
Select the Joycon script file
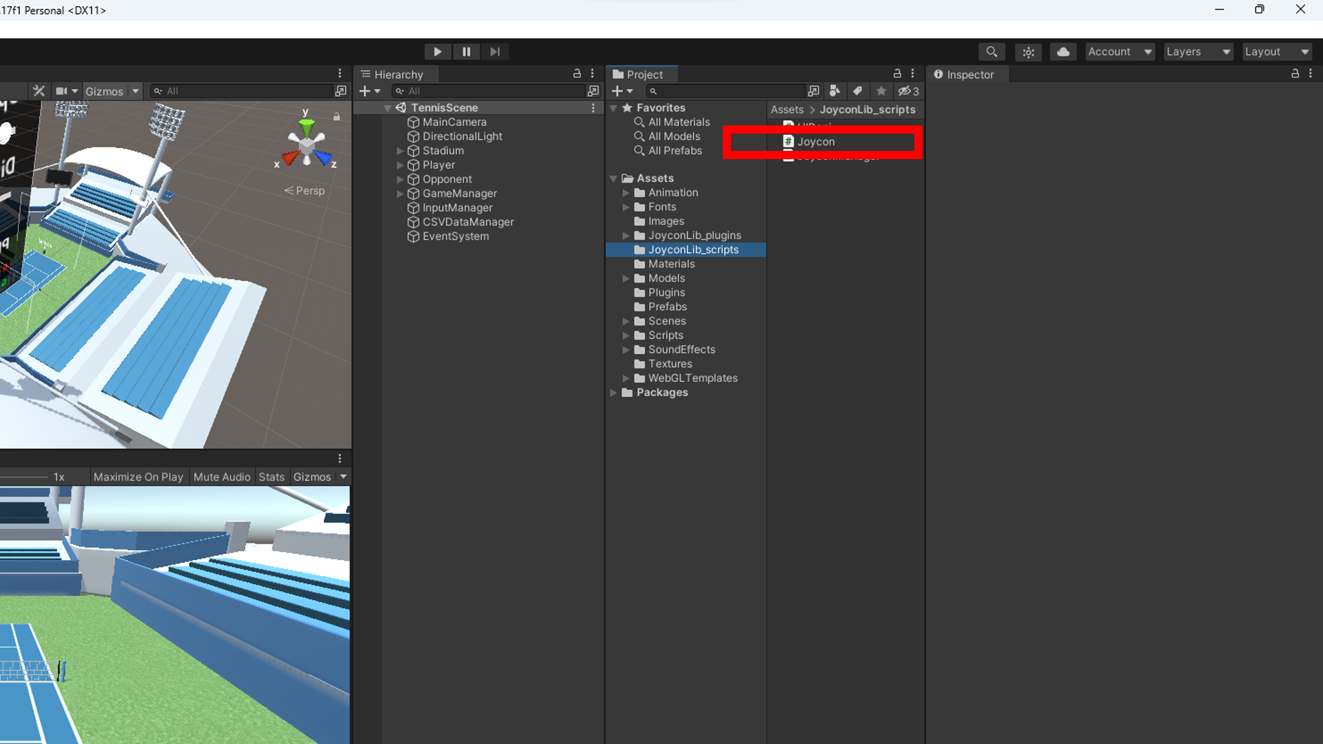click(816, 142)
